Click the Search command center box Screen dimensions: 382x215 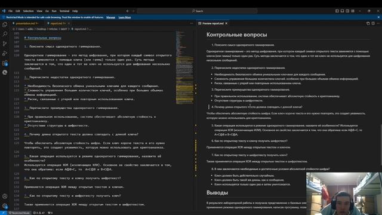tap(197, 11)
